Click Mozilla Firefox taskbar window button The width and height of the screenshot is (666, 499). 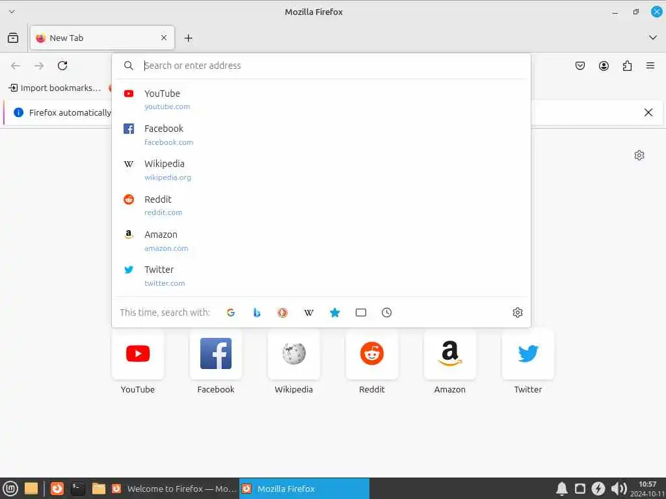[x=304, y=489]
